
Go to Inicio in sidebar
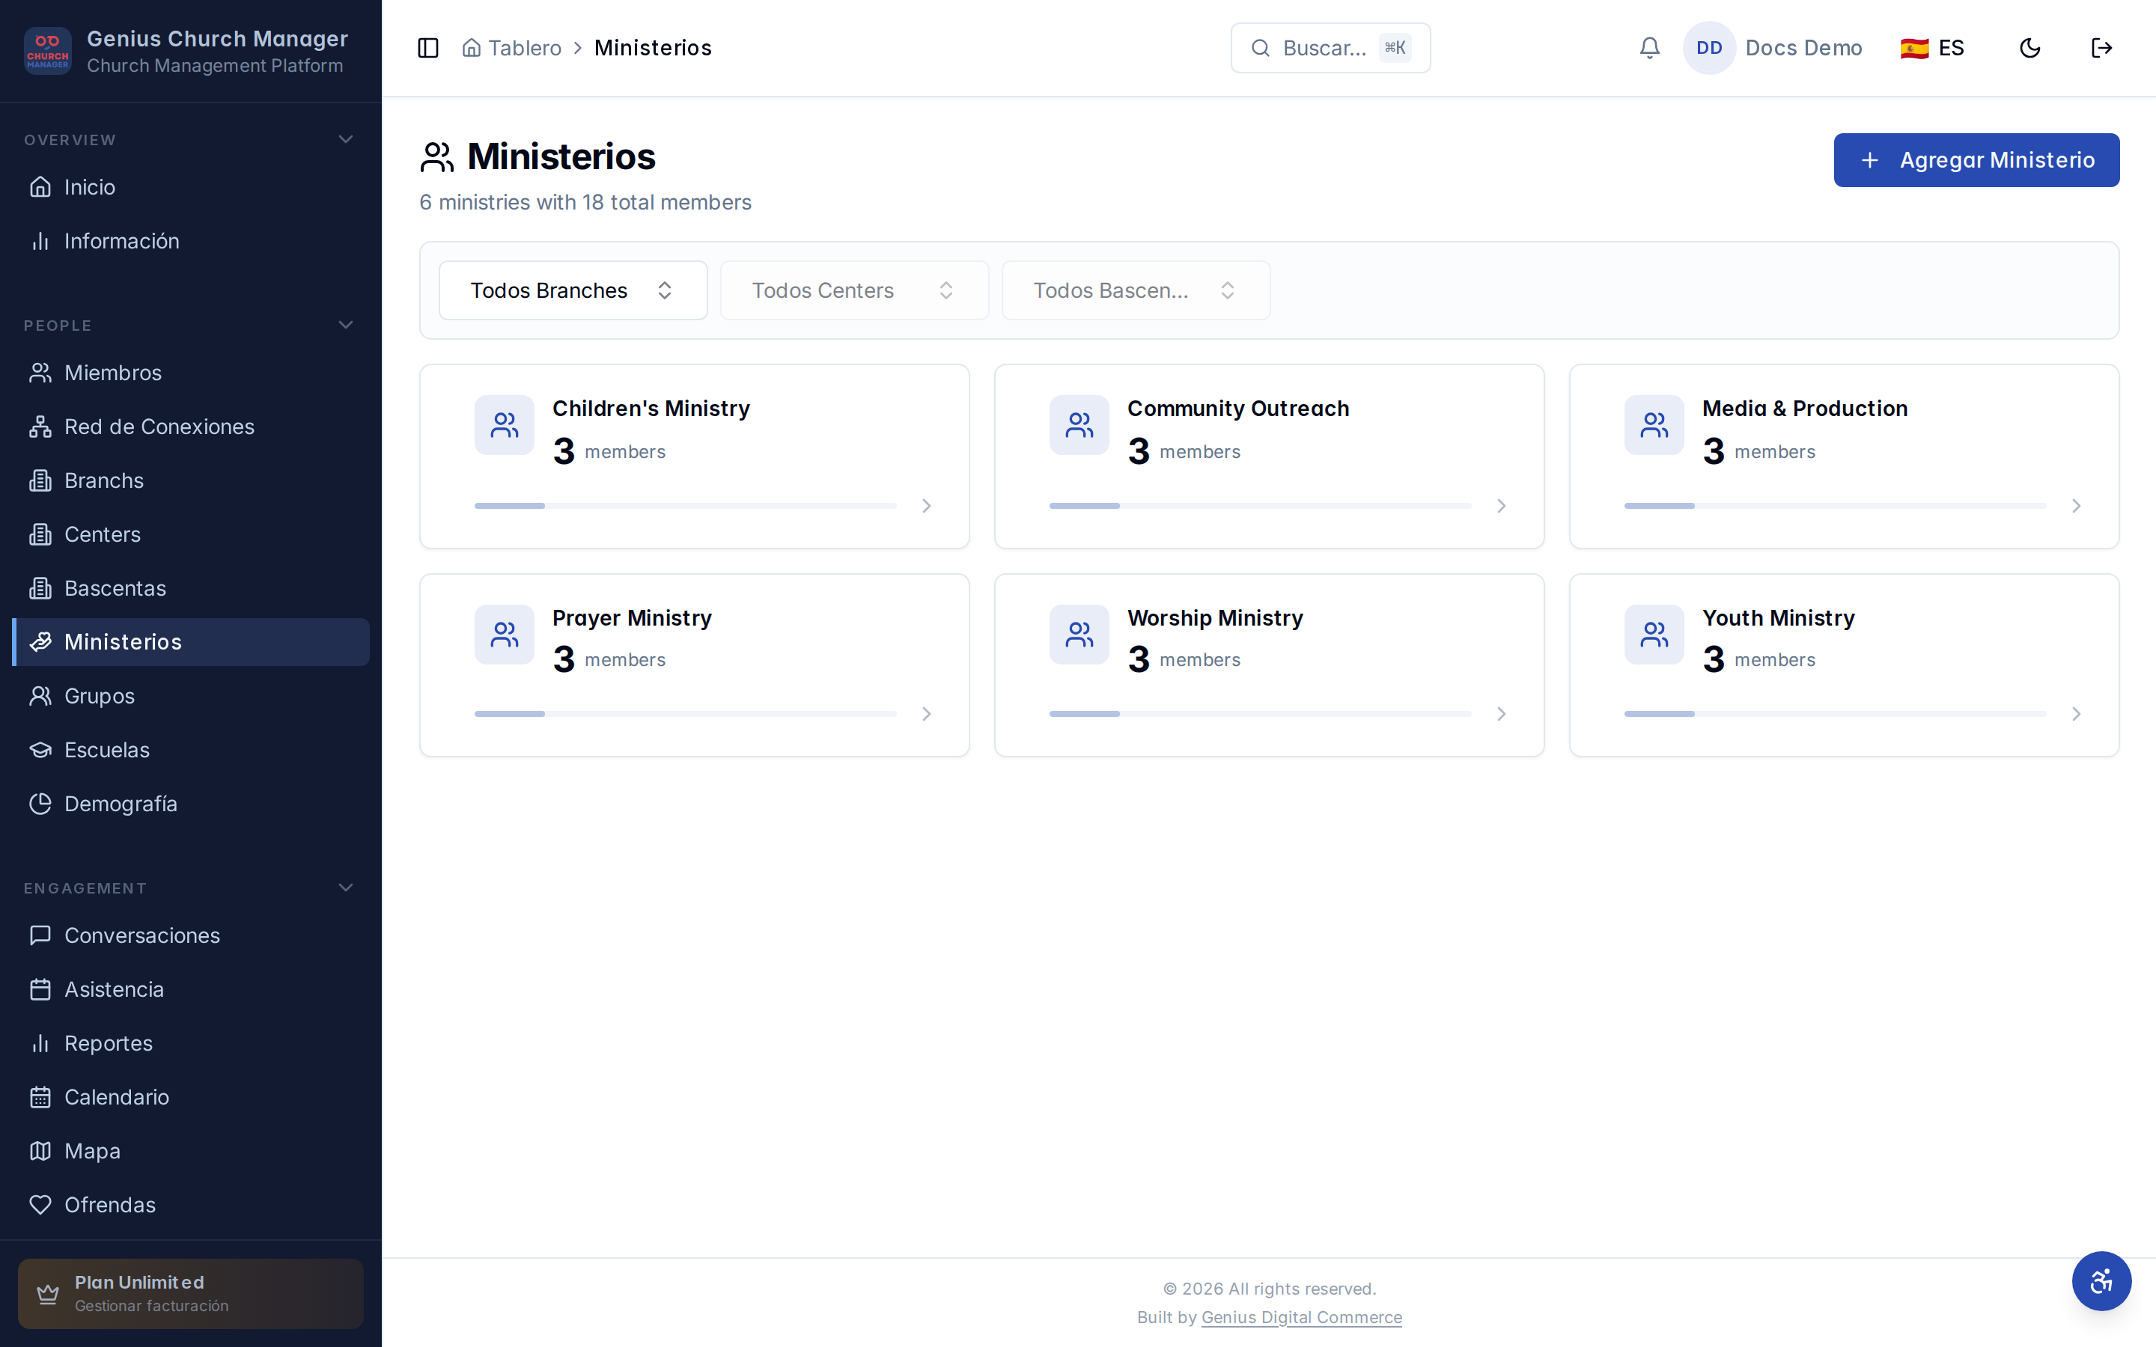click(x=189, y=187)
